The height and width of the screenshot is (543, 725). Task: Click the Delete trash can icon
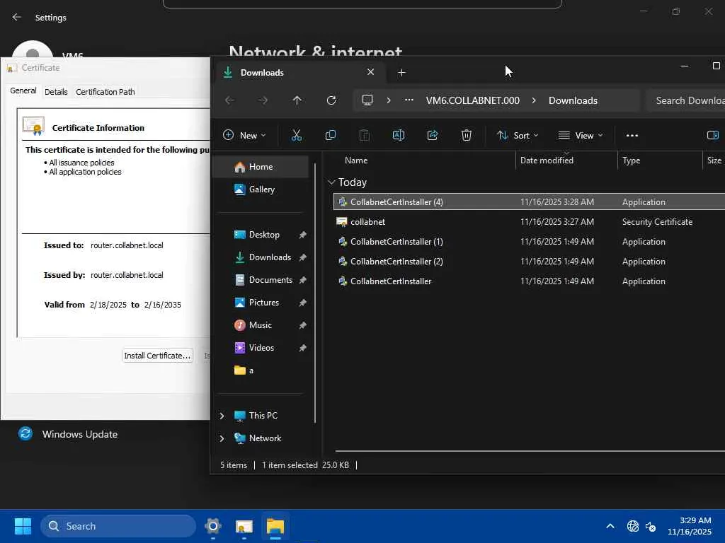(x=467, y=135)
